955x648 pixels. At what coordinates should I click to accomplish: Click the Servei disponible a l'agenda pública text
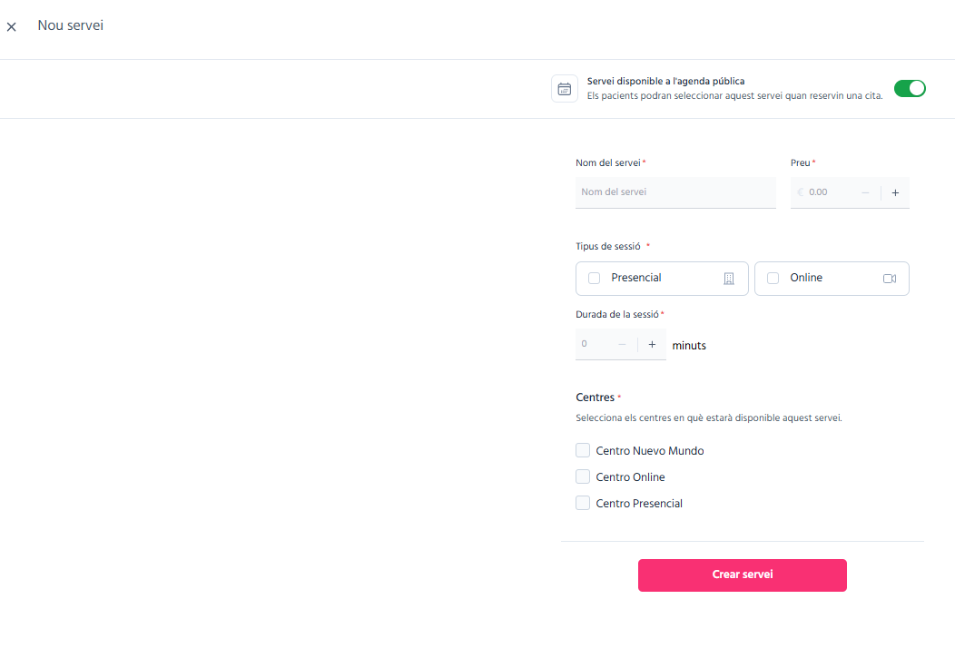[665, 81]
